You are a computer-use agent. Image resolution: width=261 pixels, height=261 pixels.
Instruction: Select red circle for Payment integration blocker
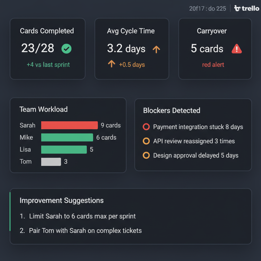click(x=146, y=127)
